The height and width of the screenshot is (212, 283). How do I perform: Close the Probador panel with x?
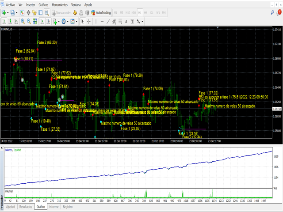point(2,148)
